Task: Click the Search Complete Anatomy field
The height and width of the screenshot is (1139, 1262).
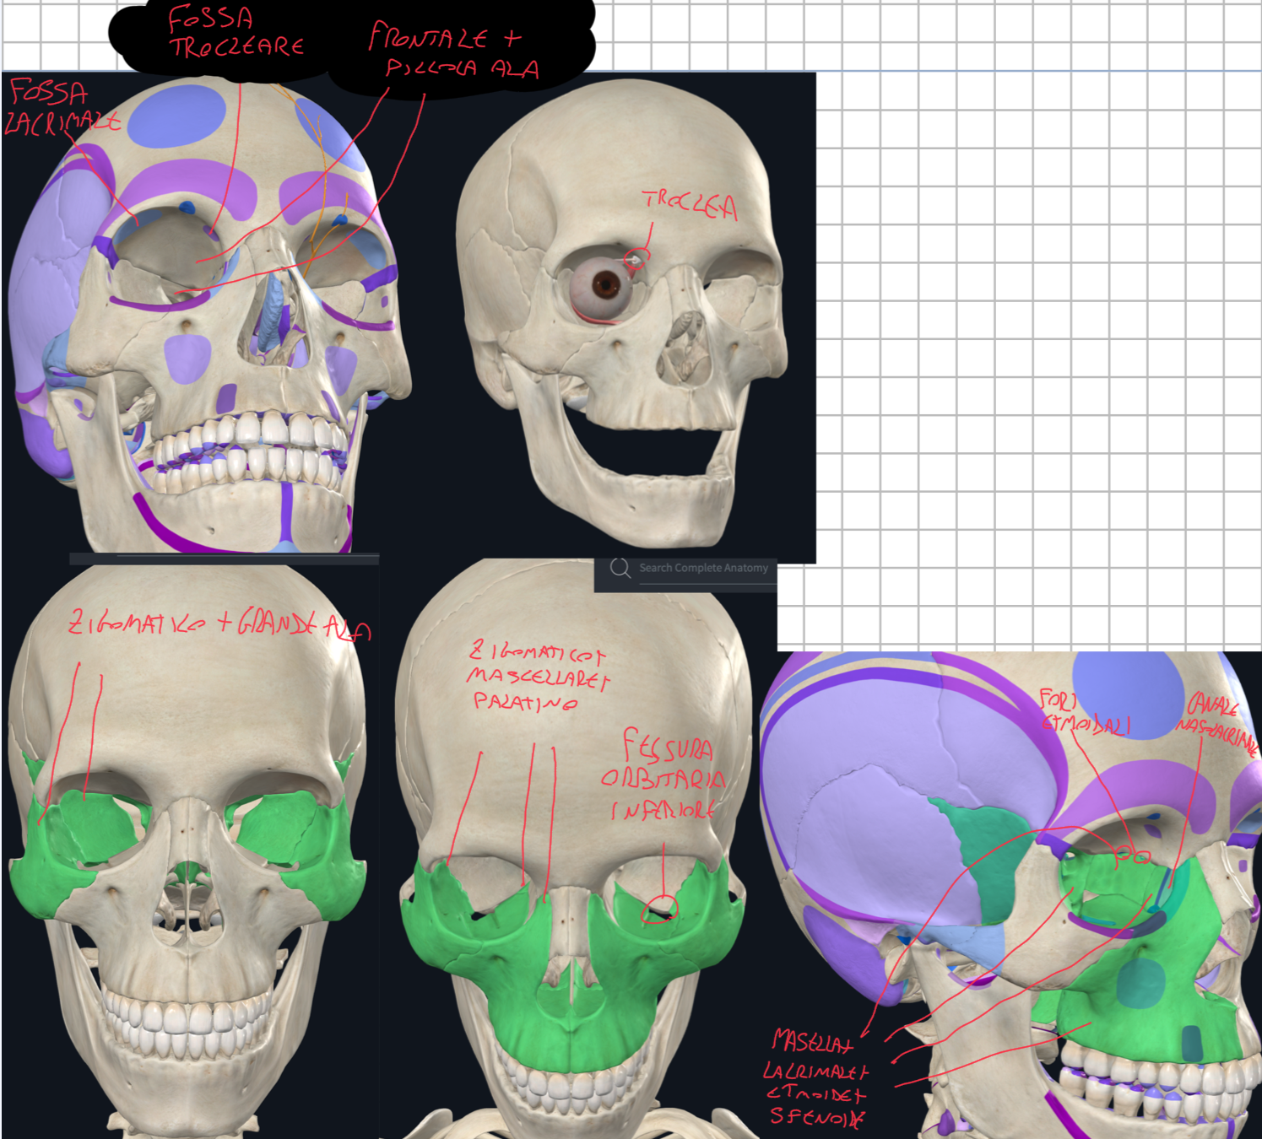Action: coord(703,568)
